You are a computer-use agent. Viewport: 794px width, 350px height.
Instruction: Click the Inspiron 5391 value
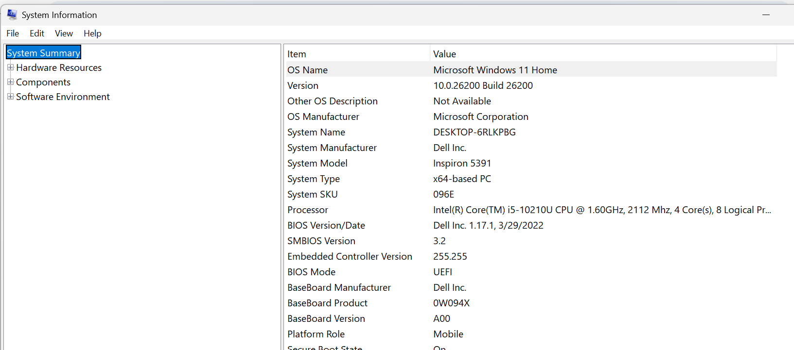point(462,163)
